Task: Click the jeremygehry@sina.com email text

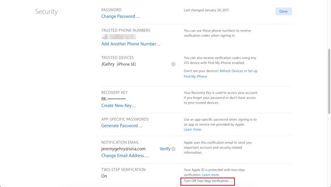Action: click(123, 149)
